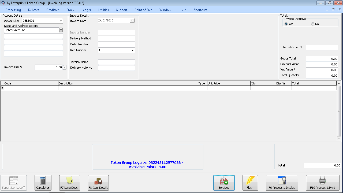Open the Shortcuts menu
This screenshot has width=343, height=193.
(x=200, y=10)
